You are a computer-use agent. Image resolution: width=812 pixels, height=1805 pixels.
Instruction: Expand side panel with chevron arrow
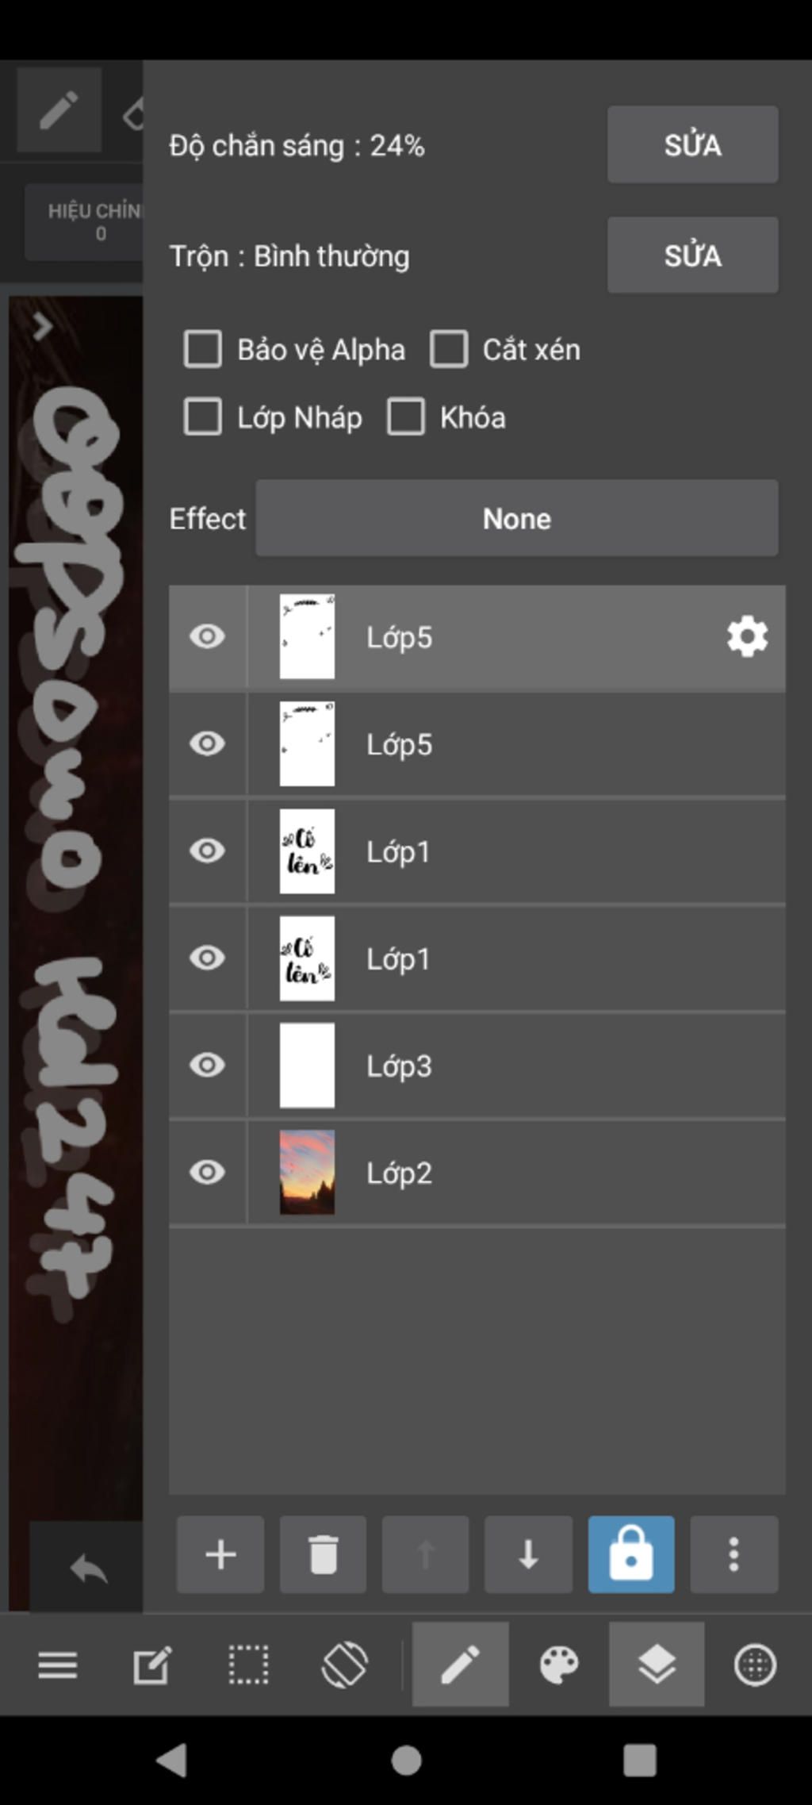coord(43,326)
